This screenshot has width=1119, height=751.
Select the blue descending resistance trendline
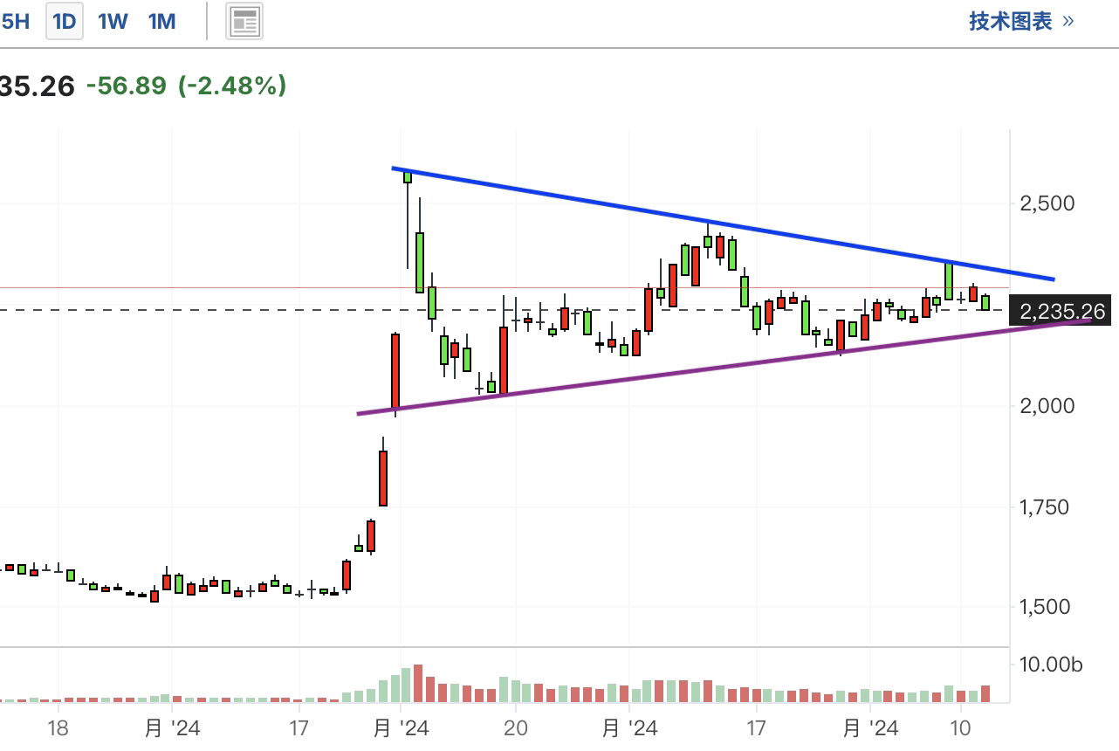click(724, 224)
